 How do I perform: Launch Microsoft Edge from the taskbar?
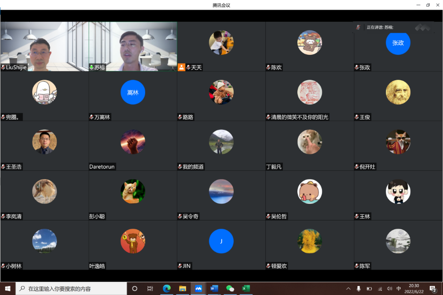click(166, 288)
